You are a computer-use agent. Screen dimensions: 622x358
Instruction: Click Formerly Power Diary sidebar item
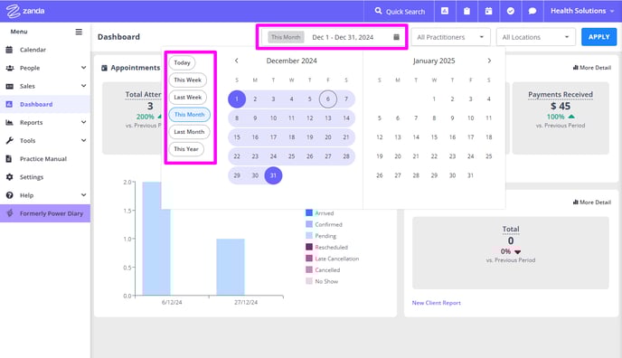(x=45, y=213)
